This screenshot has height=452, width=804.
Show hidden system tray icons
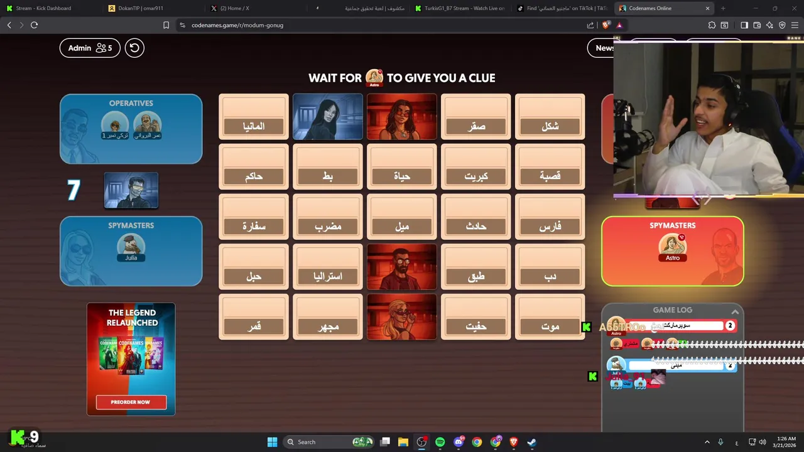point(707,442)
